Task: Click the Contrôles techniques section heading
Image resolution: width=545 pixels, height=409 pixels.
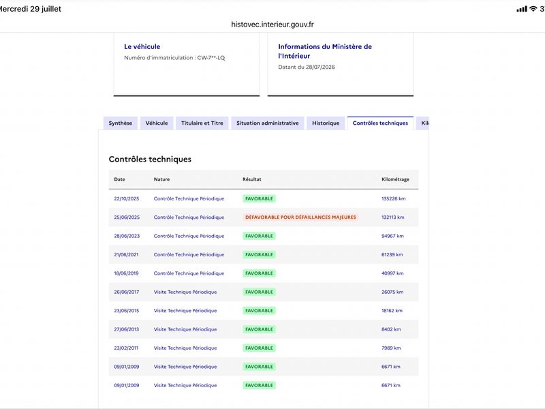Action: click(x=150, y=160)
